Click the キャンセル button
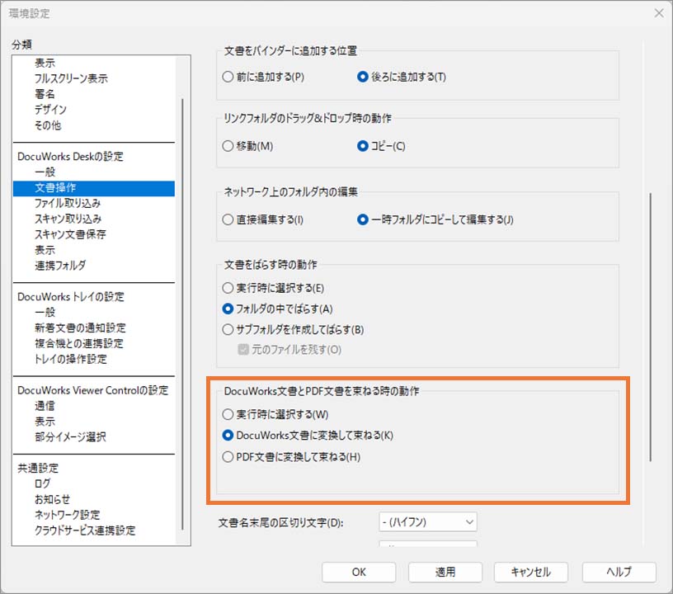This screenshot has height=594, width=673. 531,572
